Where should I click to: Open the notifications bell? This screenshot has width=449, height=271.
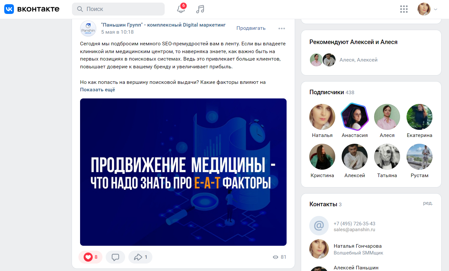[x=181, y=9]
